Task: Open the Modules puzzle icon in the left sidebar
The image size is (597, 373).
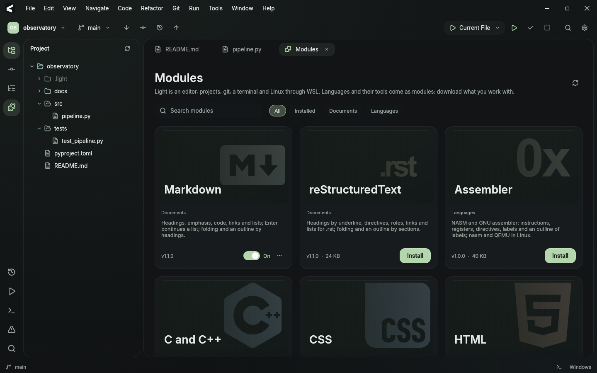Action: [12, 107]
